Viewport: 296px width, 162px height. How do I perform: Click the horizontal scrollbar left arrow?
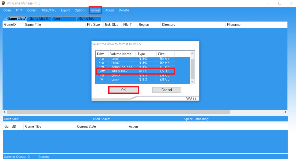(x=5, y=112)
